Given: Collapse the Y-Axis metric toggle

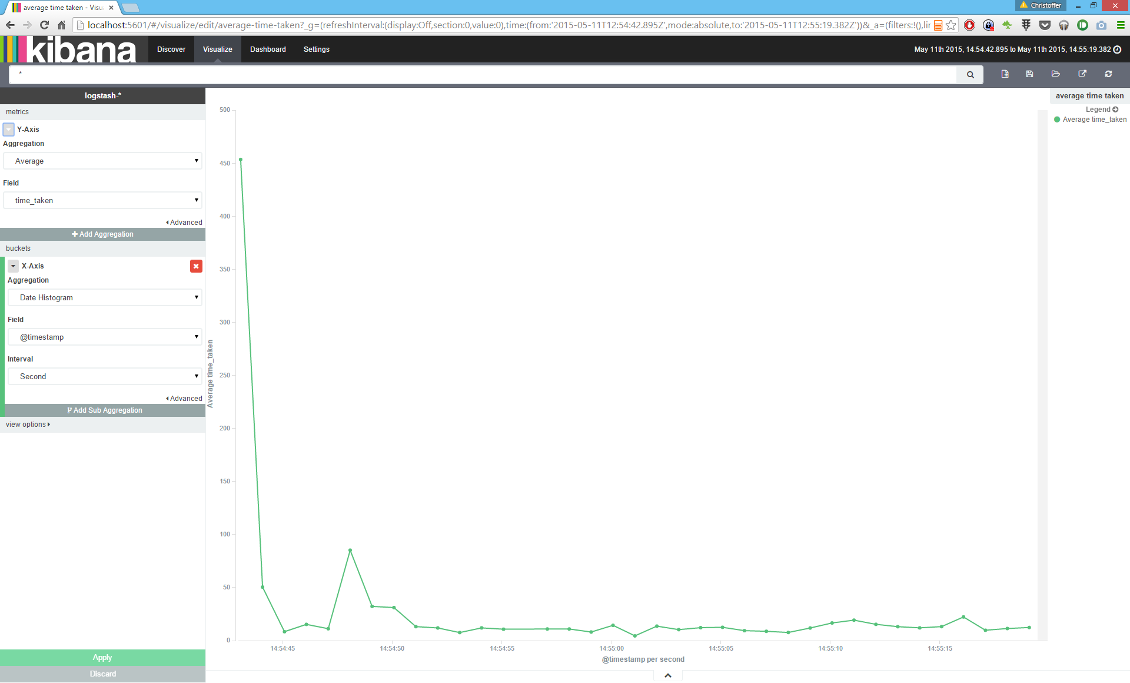Looking at the screenshot, I should click(x=8, y=130).
